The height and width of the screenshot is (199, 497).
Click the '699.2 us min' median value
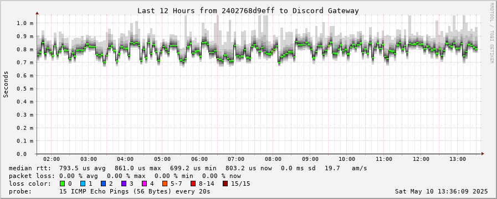193,168
